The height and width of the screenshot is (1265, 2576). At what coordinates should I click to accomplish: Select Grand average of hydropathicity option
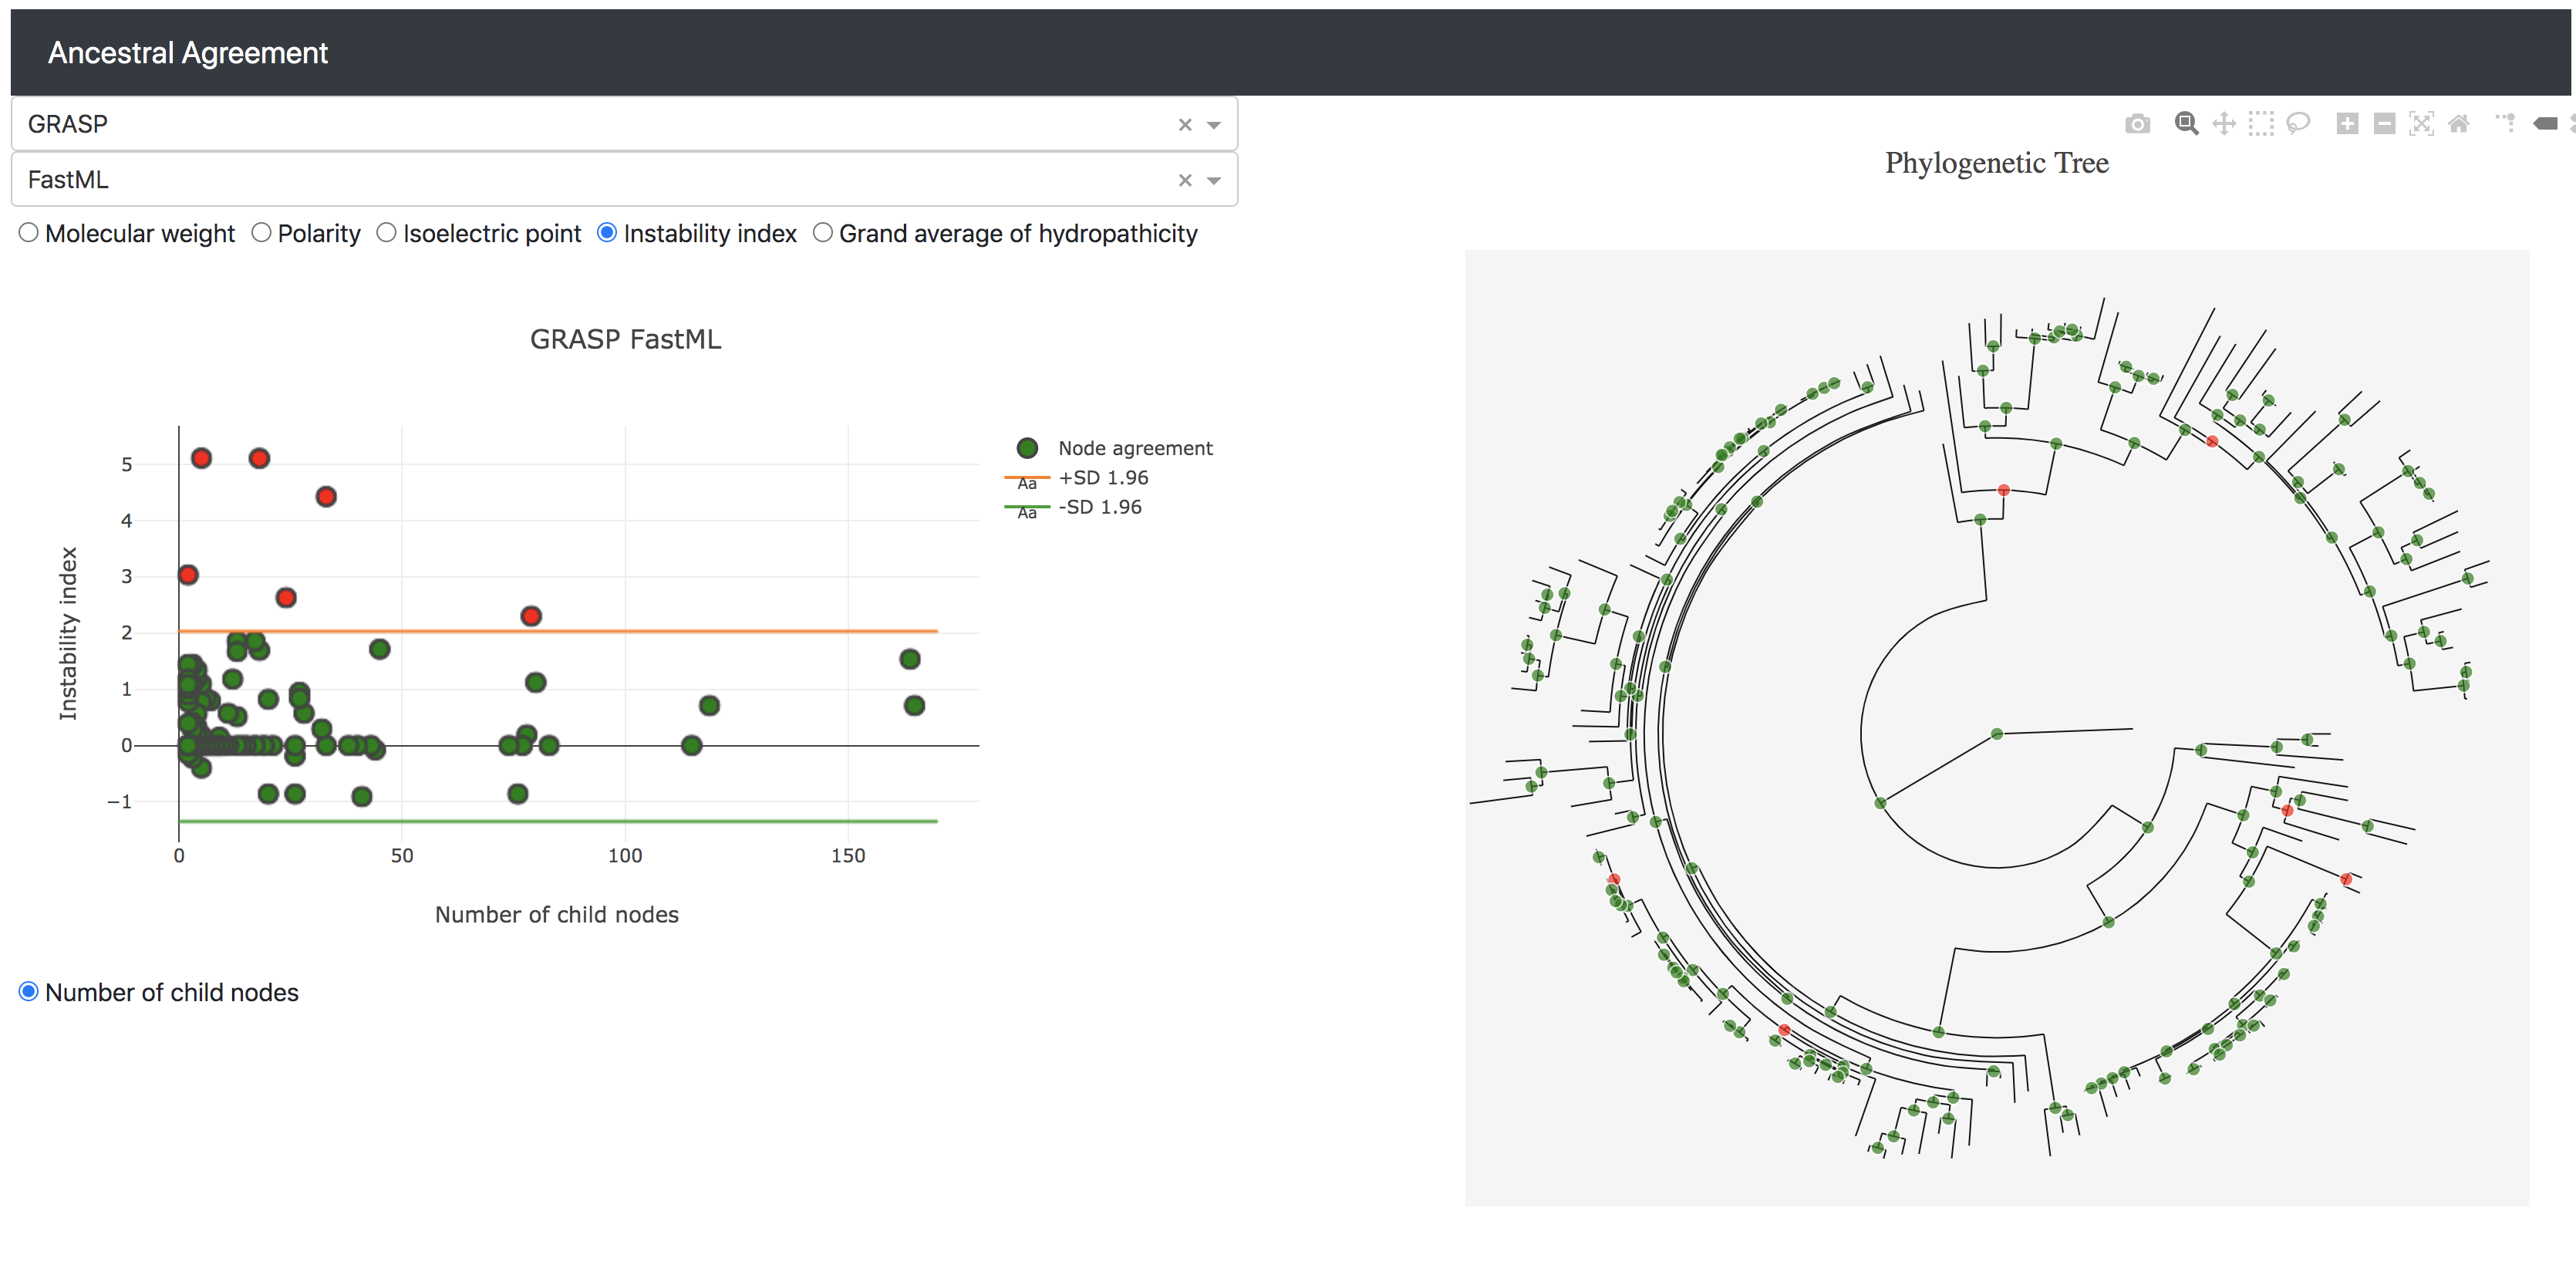822,233
